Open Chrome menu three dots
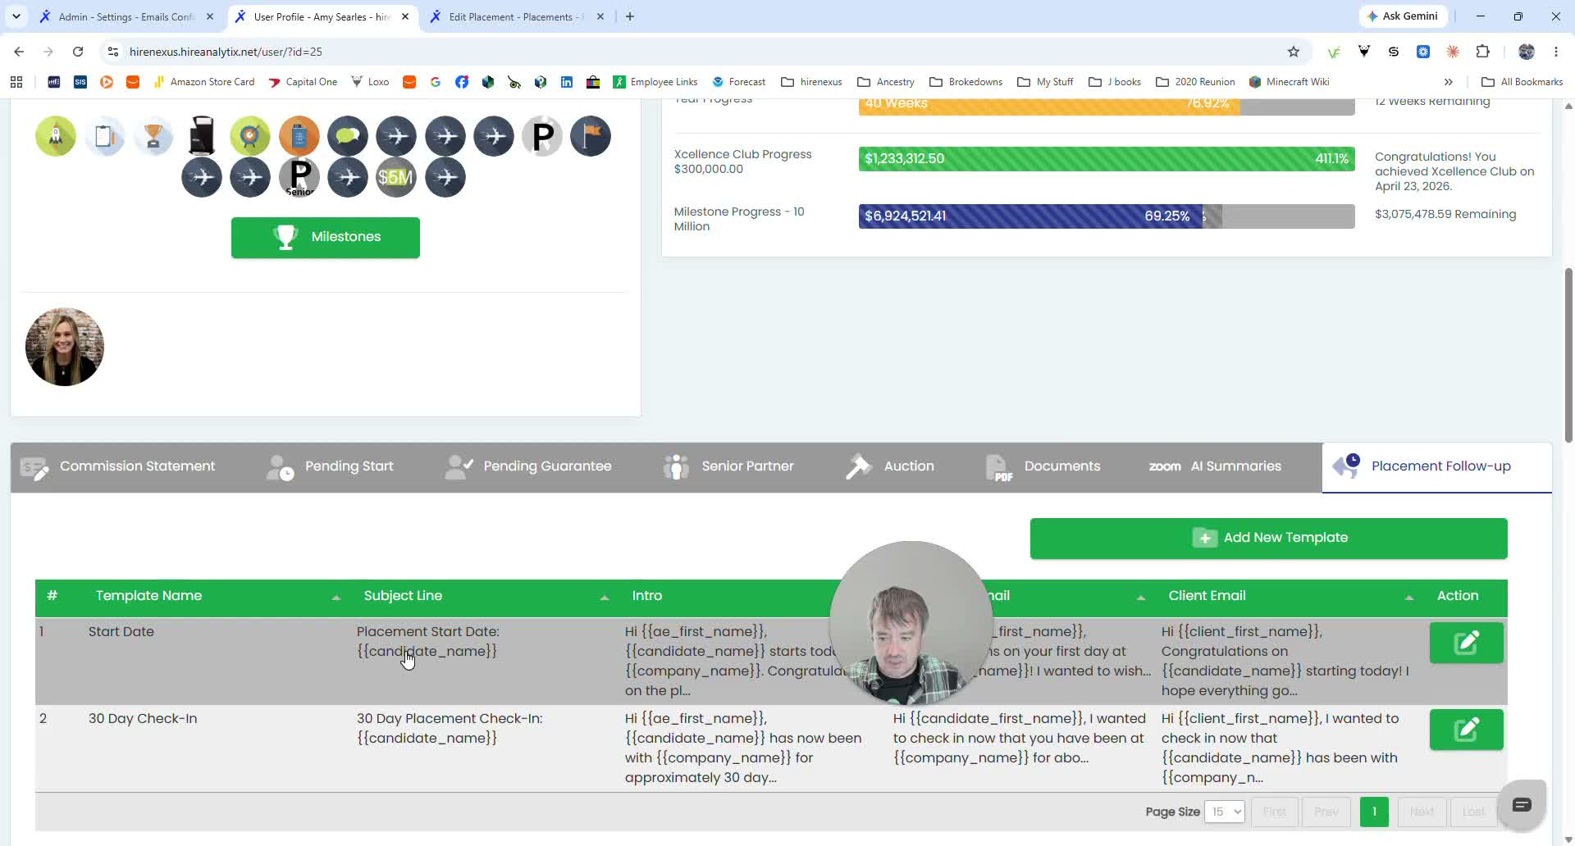 point(1556,52)
